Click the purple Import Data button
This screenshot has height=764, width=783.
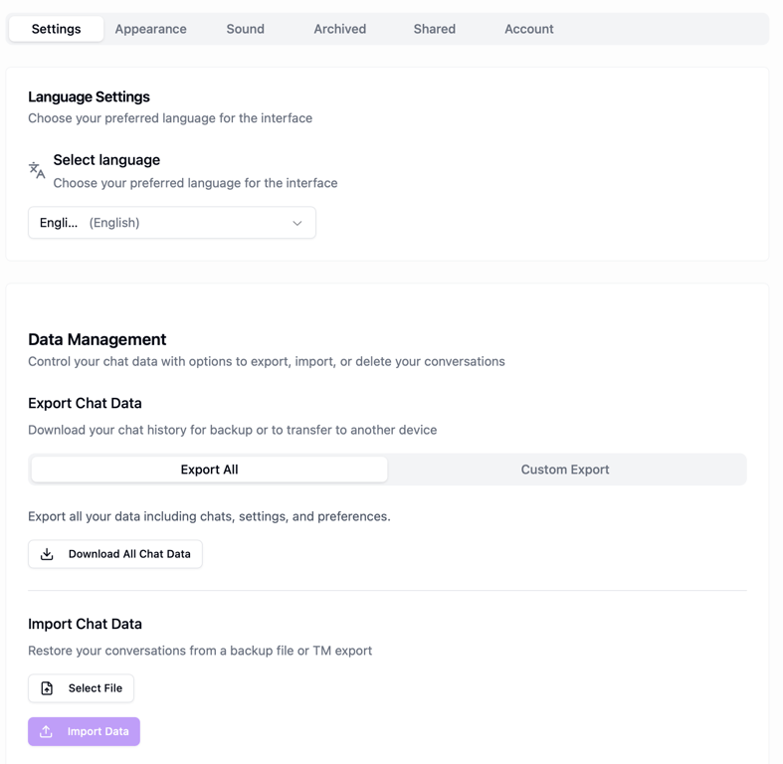(x=85, y=732)
